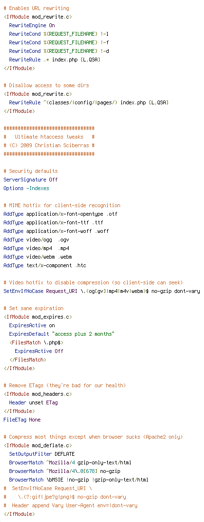
Task: Click the 'AddType text/x-component .htc' line
Action: (45, 266)
